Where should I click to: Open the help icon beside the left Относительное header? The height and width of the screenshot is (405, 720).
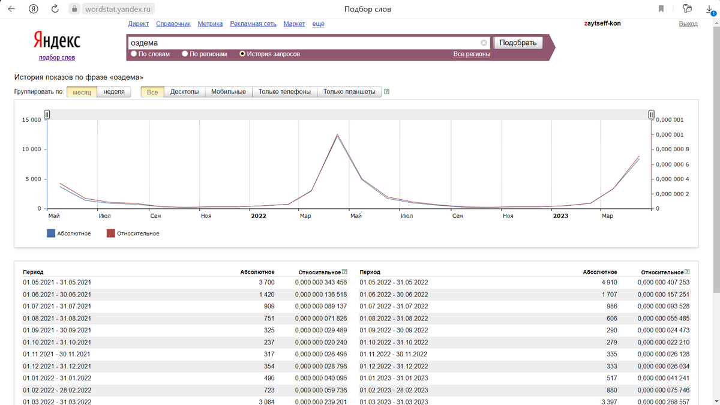[344, 272]
